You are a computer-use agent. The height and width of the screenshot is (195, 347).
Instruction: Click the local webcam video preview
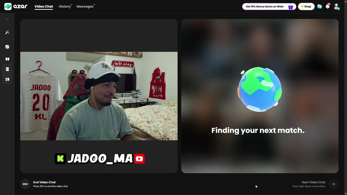(99, 96)
